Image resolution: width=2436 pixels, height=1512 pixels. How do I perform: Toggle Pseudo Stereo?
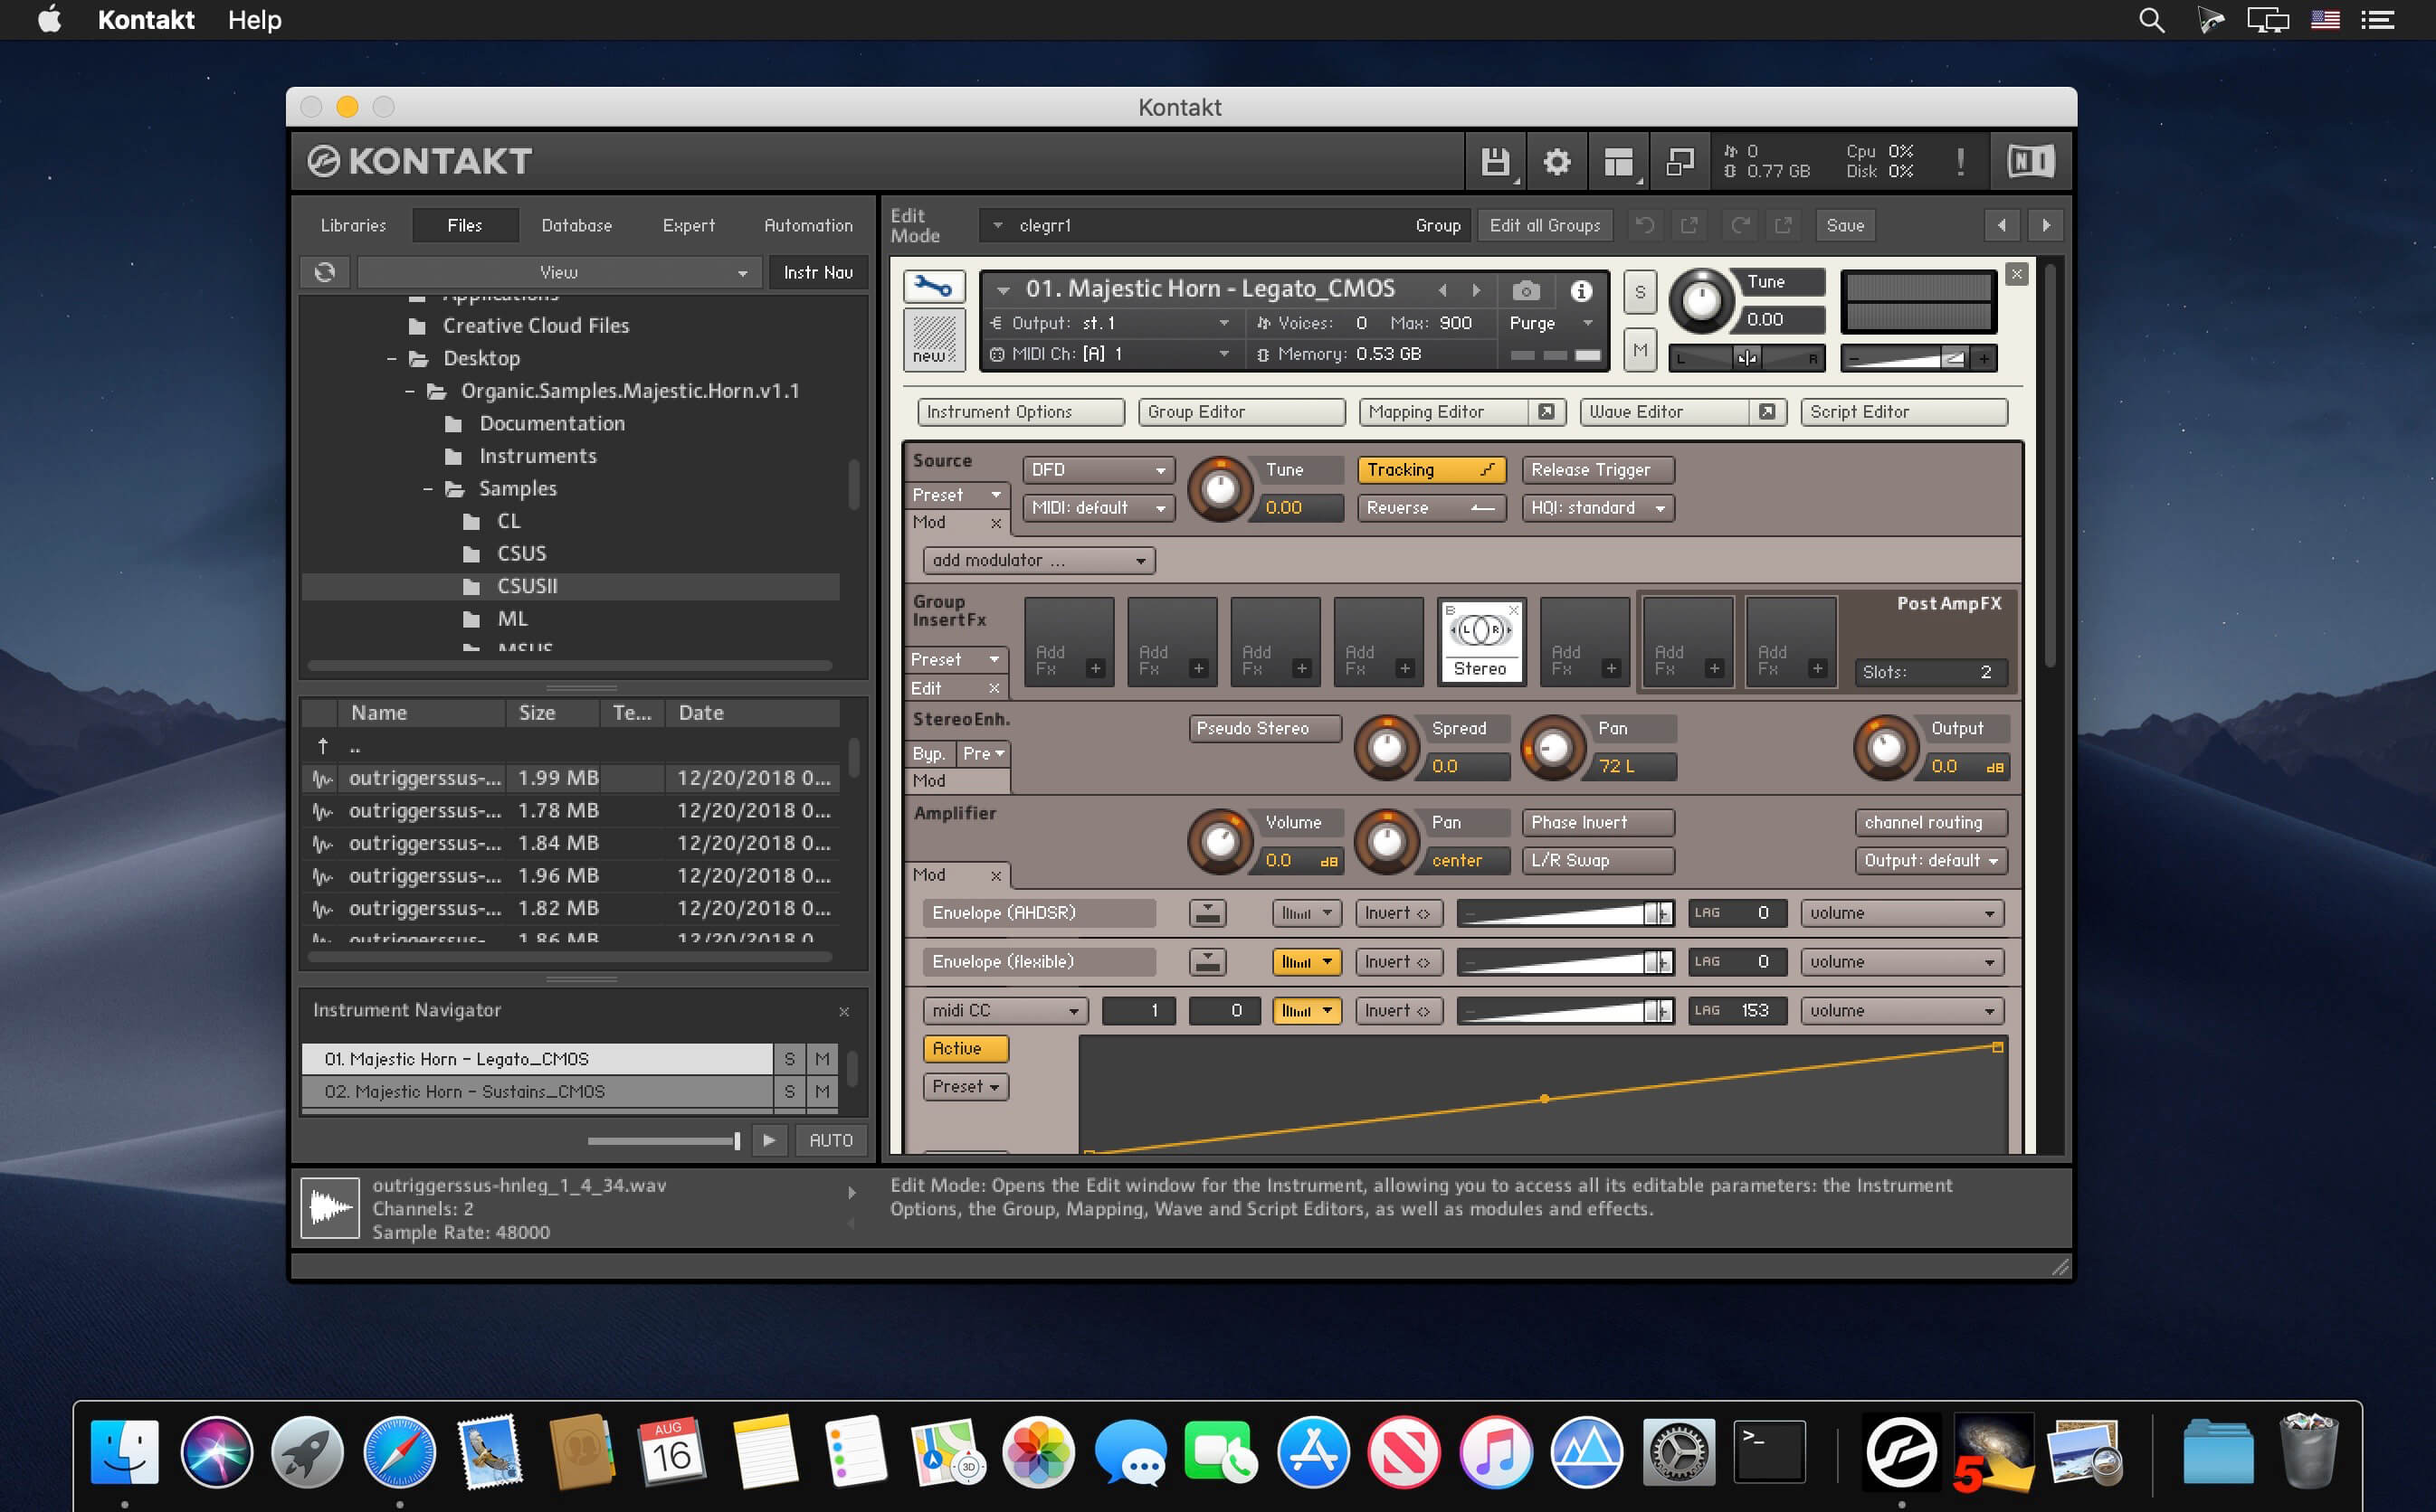(x=1264, y=728)
